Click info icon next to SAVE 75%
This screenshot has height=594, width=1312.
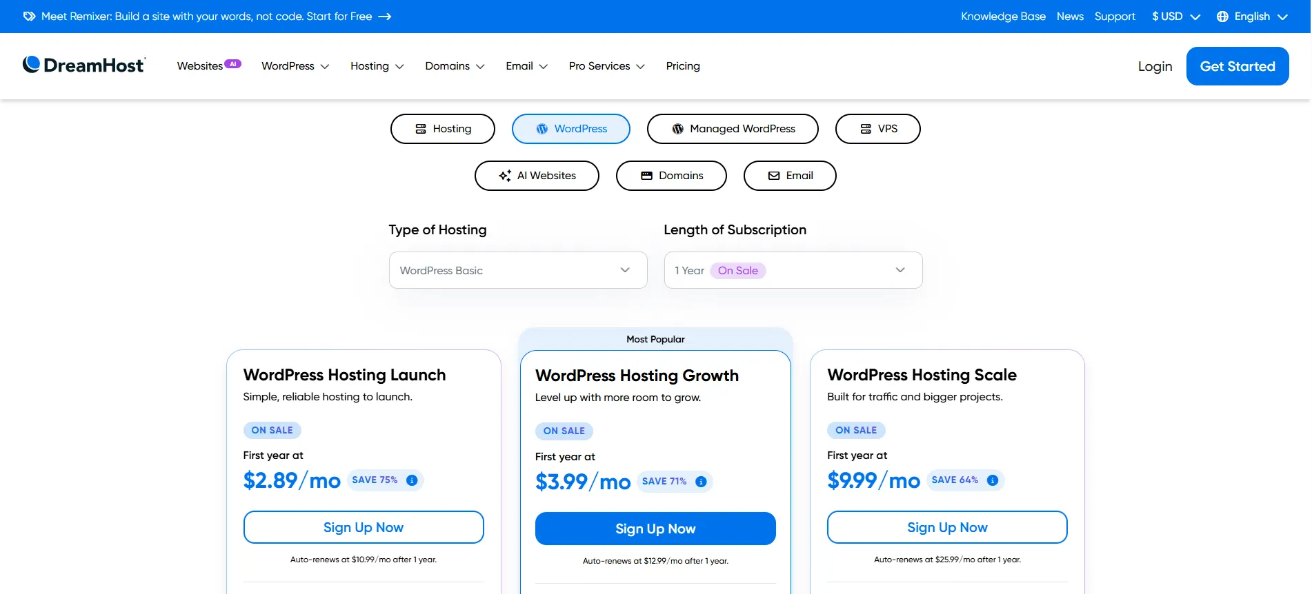click(x=412, y=480)
